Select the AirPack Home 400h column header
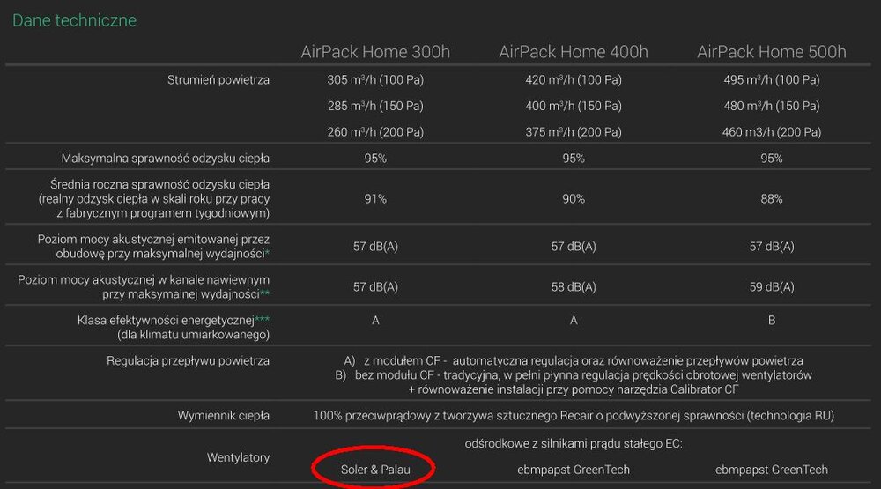Viewport: 881px width, 489px height. pyautogui.click(x=574, y=52)
